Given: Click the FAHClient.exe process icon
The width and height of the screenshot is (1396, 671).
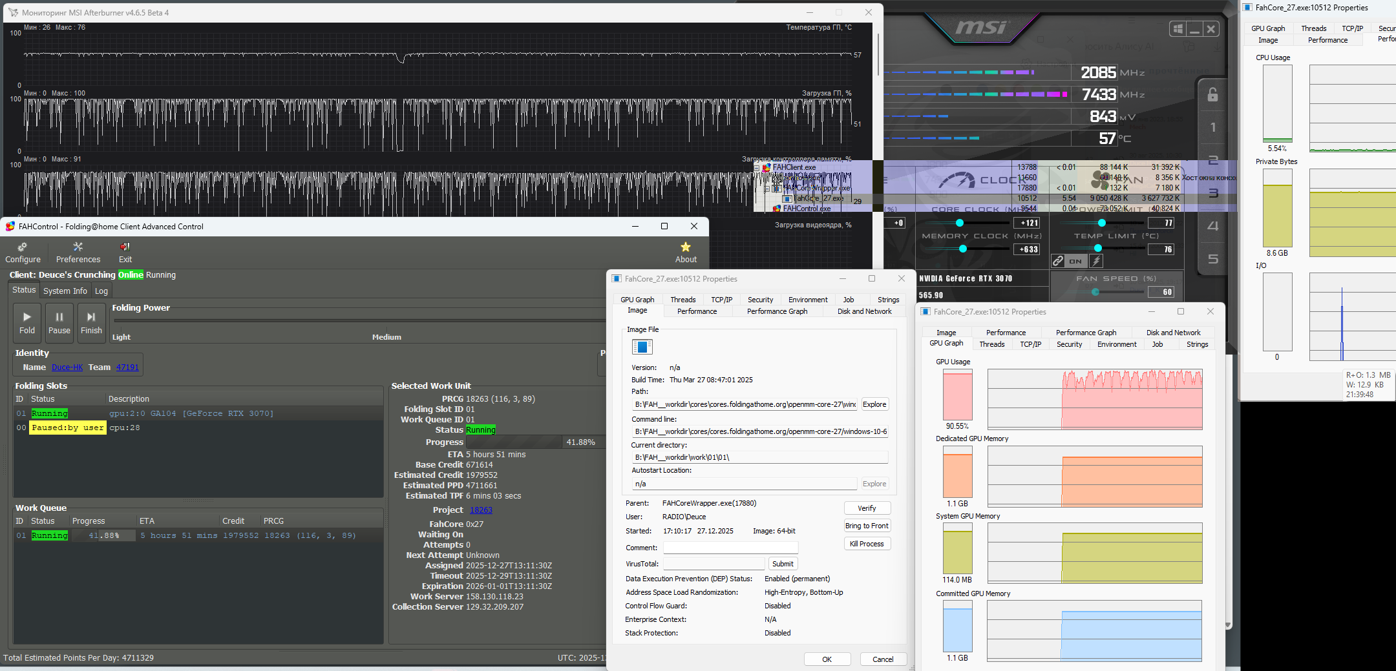Looking at the screenshot, I should tap(767, 167).
